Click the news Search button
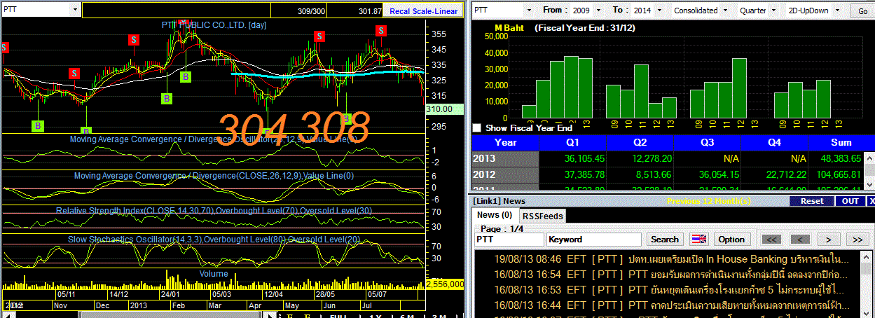875x318 pixels. pos(665,239)
